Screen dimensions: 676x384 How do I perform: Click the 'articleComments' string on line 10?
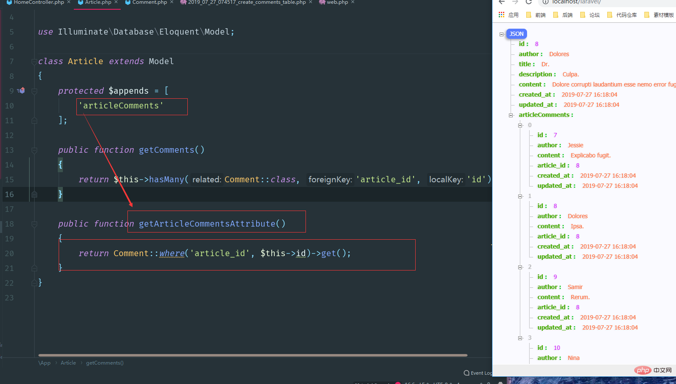[121, 106]
